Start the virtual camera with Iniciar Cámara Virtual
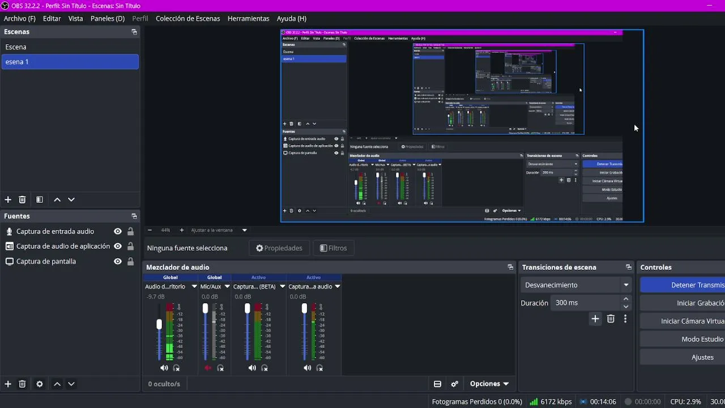The width and height of the screenshot is (725, 408). pos(683,321)
